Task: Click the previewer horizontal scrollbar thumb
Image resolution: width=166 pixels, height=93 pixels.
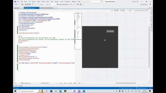Action: [126, 83]
